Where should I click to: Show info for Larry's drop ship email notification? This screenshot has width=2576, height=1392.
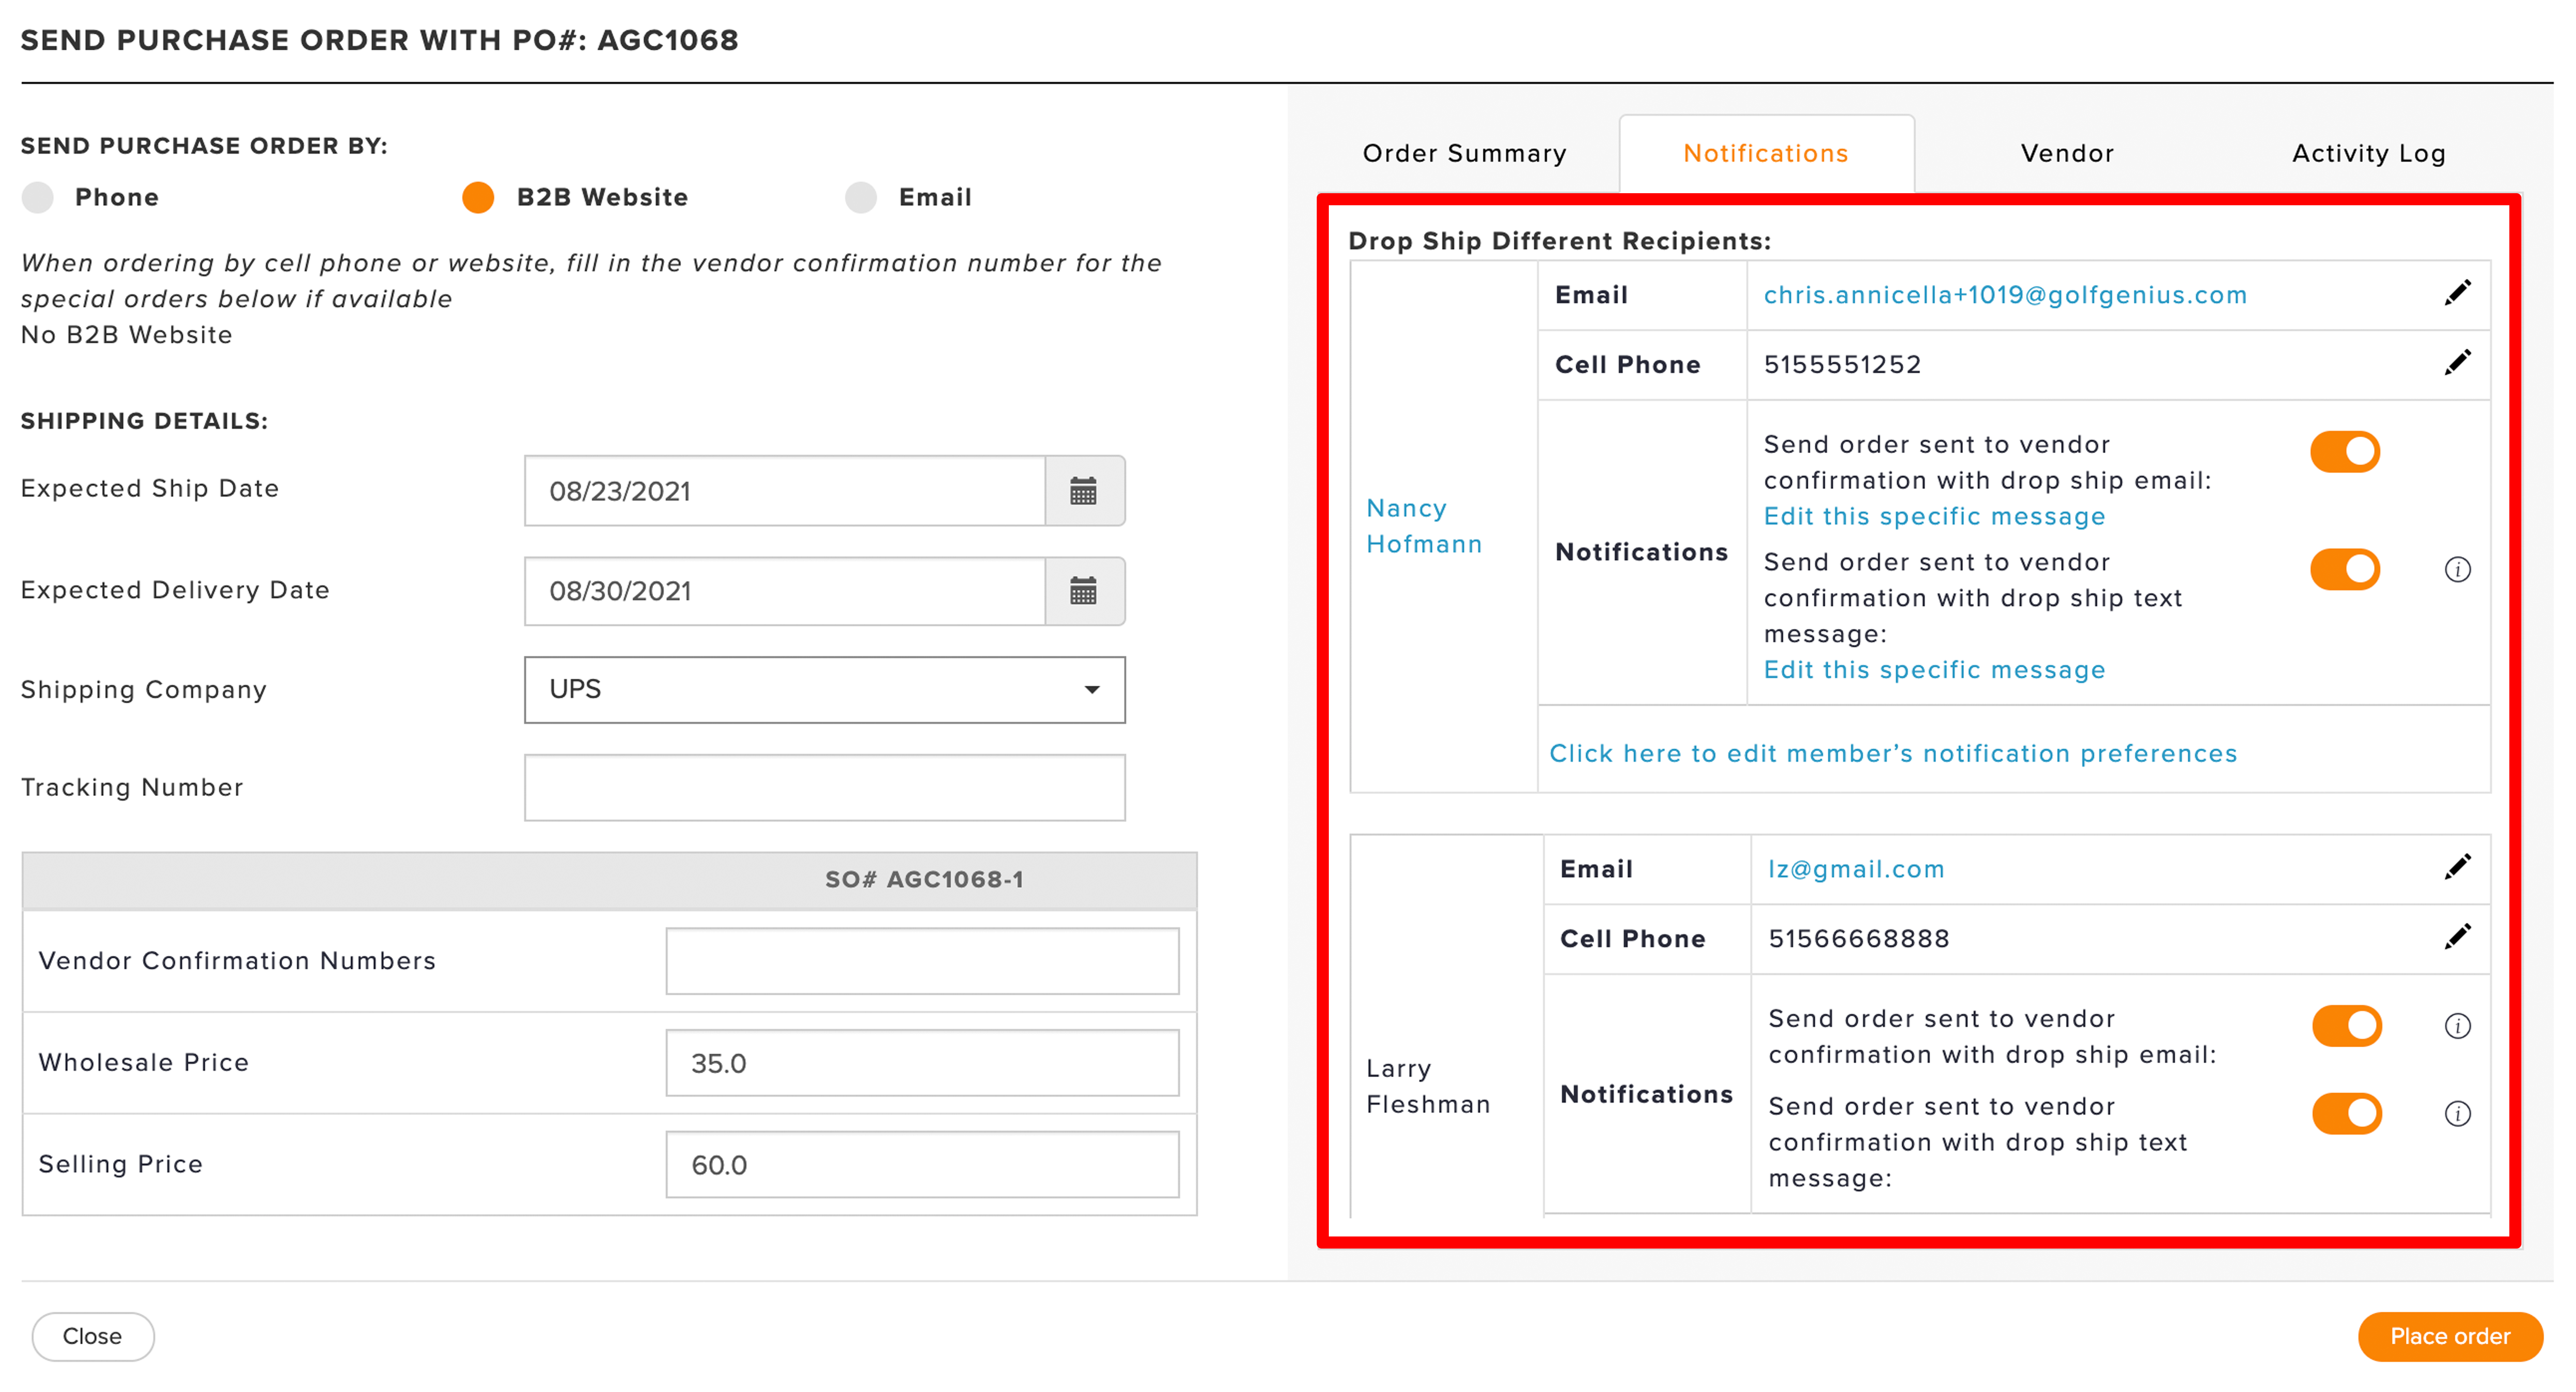tap(2457, 1025)
